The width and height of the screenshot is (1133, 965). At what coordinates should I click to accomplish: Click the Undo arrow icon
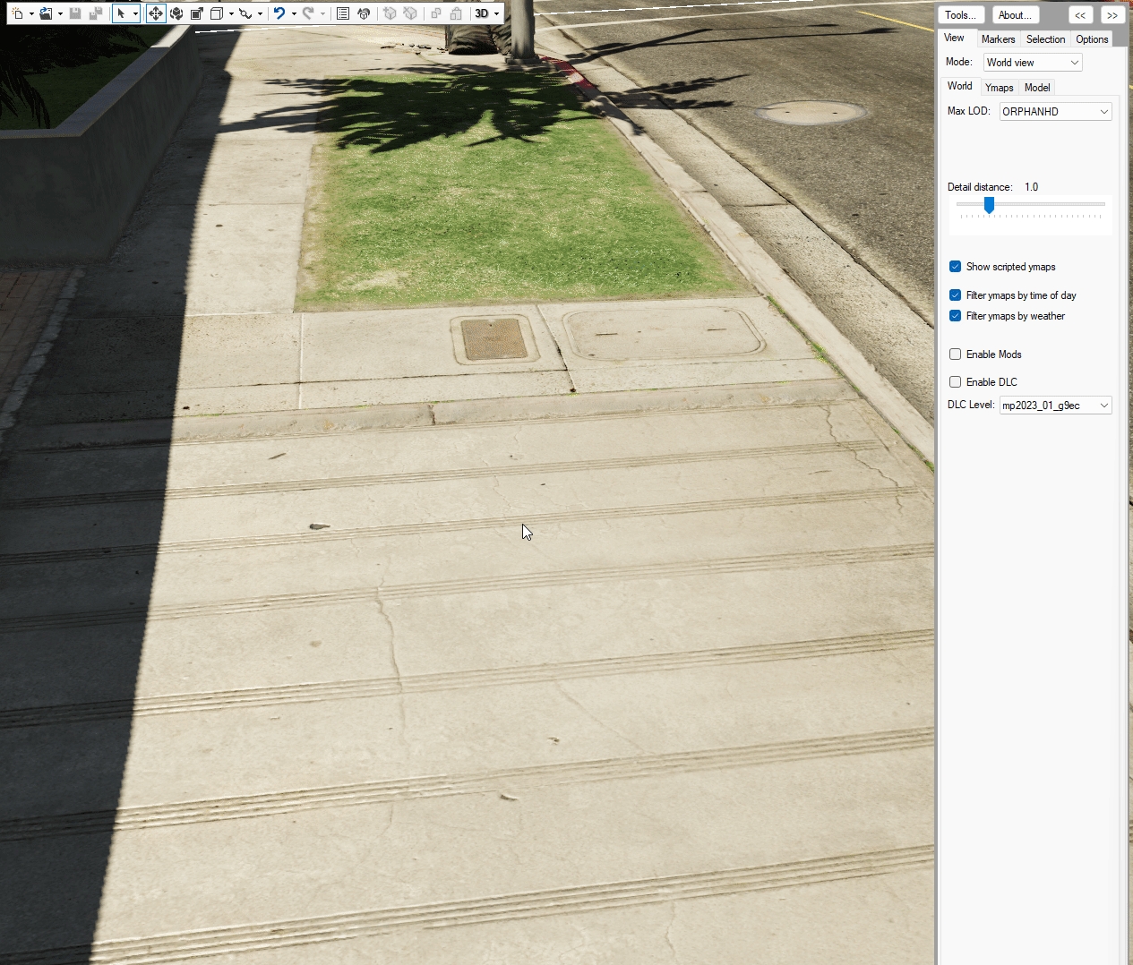[x=279, y=13]
